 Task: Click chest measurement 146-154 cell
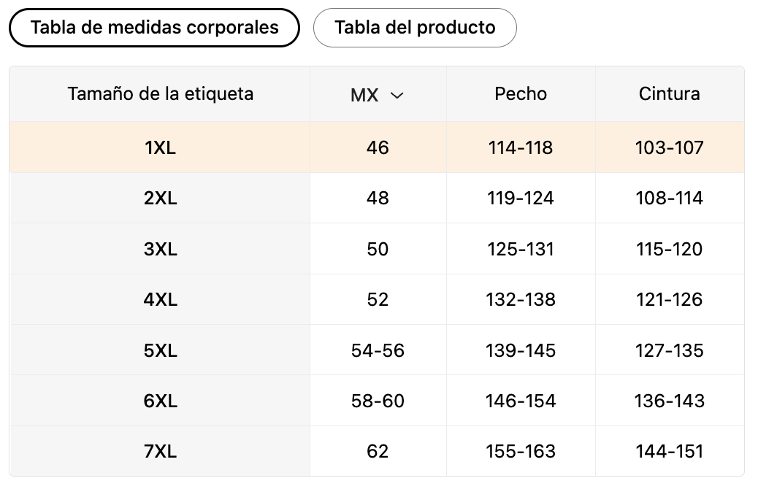point(521,401)
